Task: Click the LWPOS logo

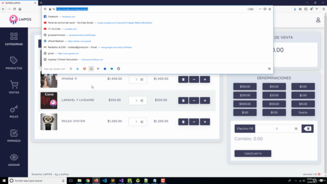Action: point(20,19)
